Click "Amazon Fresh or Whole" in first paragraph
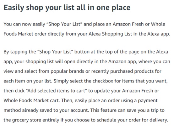Screen dimensions: 174x130 click(139, 24)
